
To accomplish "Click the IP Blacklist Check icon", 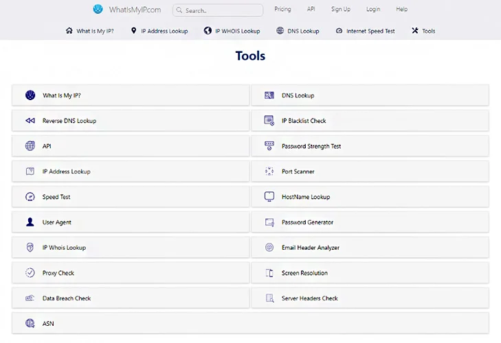I will (x=269, y=121).
